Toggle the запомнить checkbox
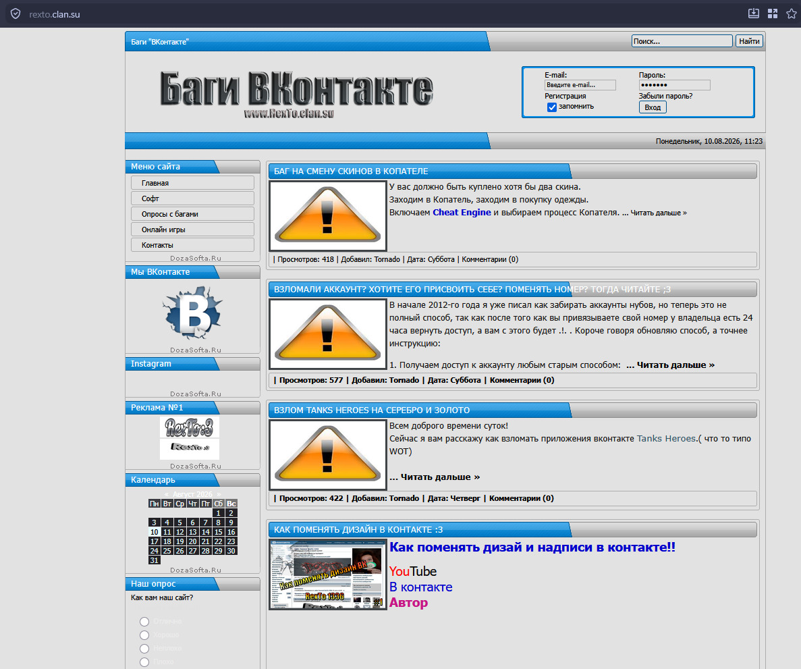This screenshot has height=669, width=801. pos(552,107)
